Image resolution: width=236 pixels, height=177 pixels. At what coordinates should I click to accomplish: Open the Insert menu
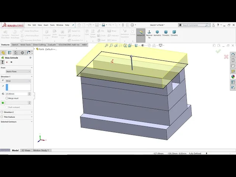pyautogui.click(x=46, y=25)
